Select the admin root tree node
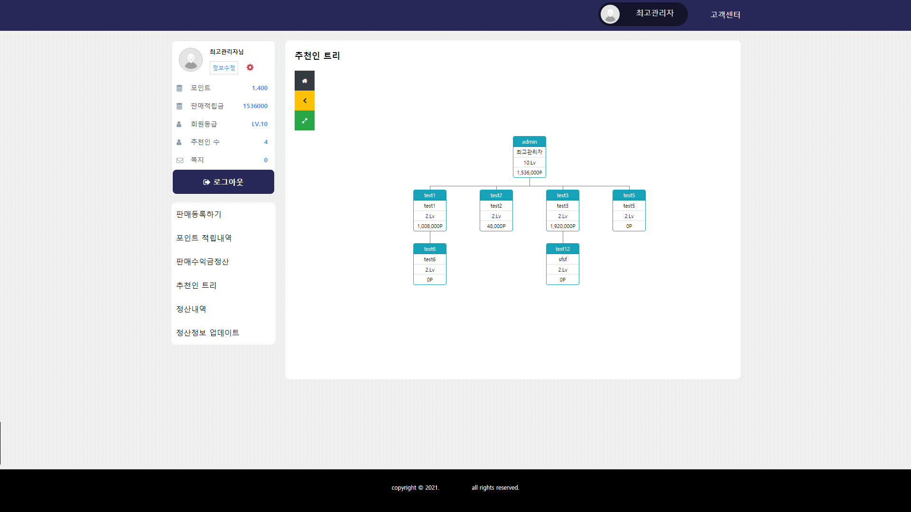This screenshot has height=512, width=911. [x=530, y=142]
